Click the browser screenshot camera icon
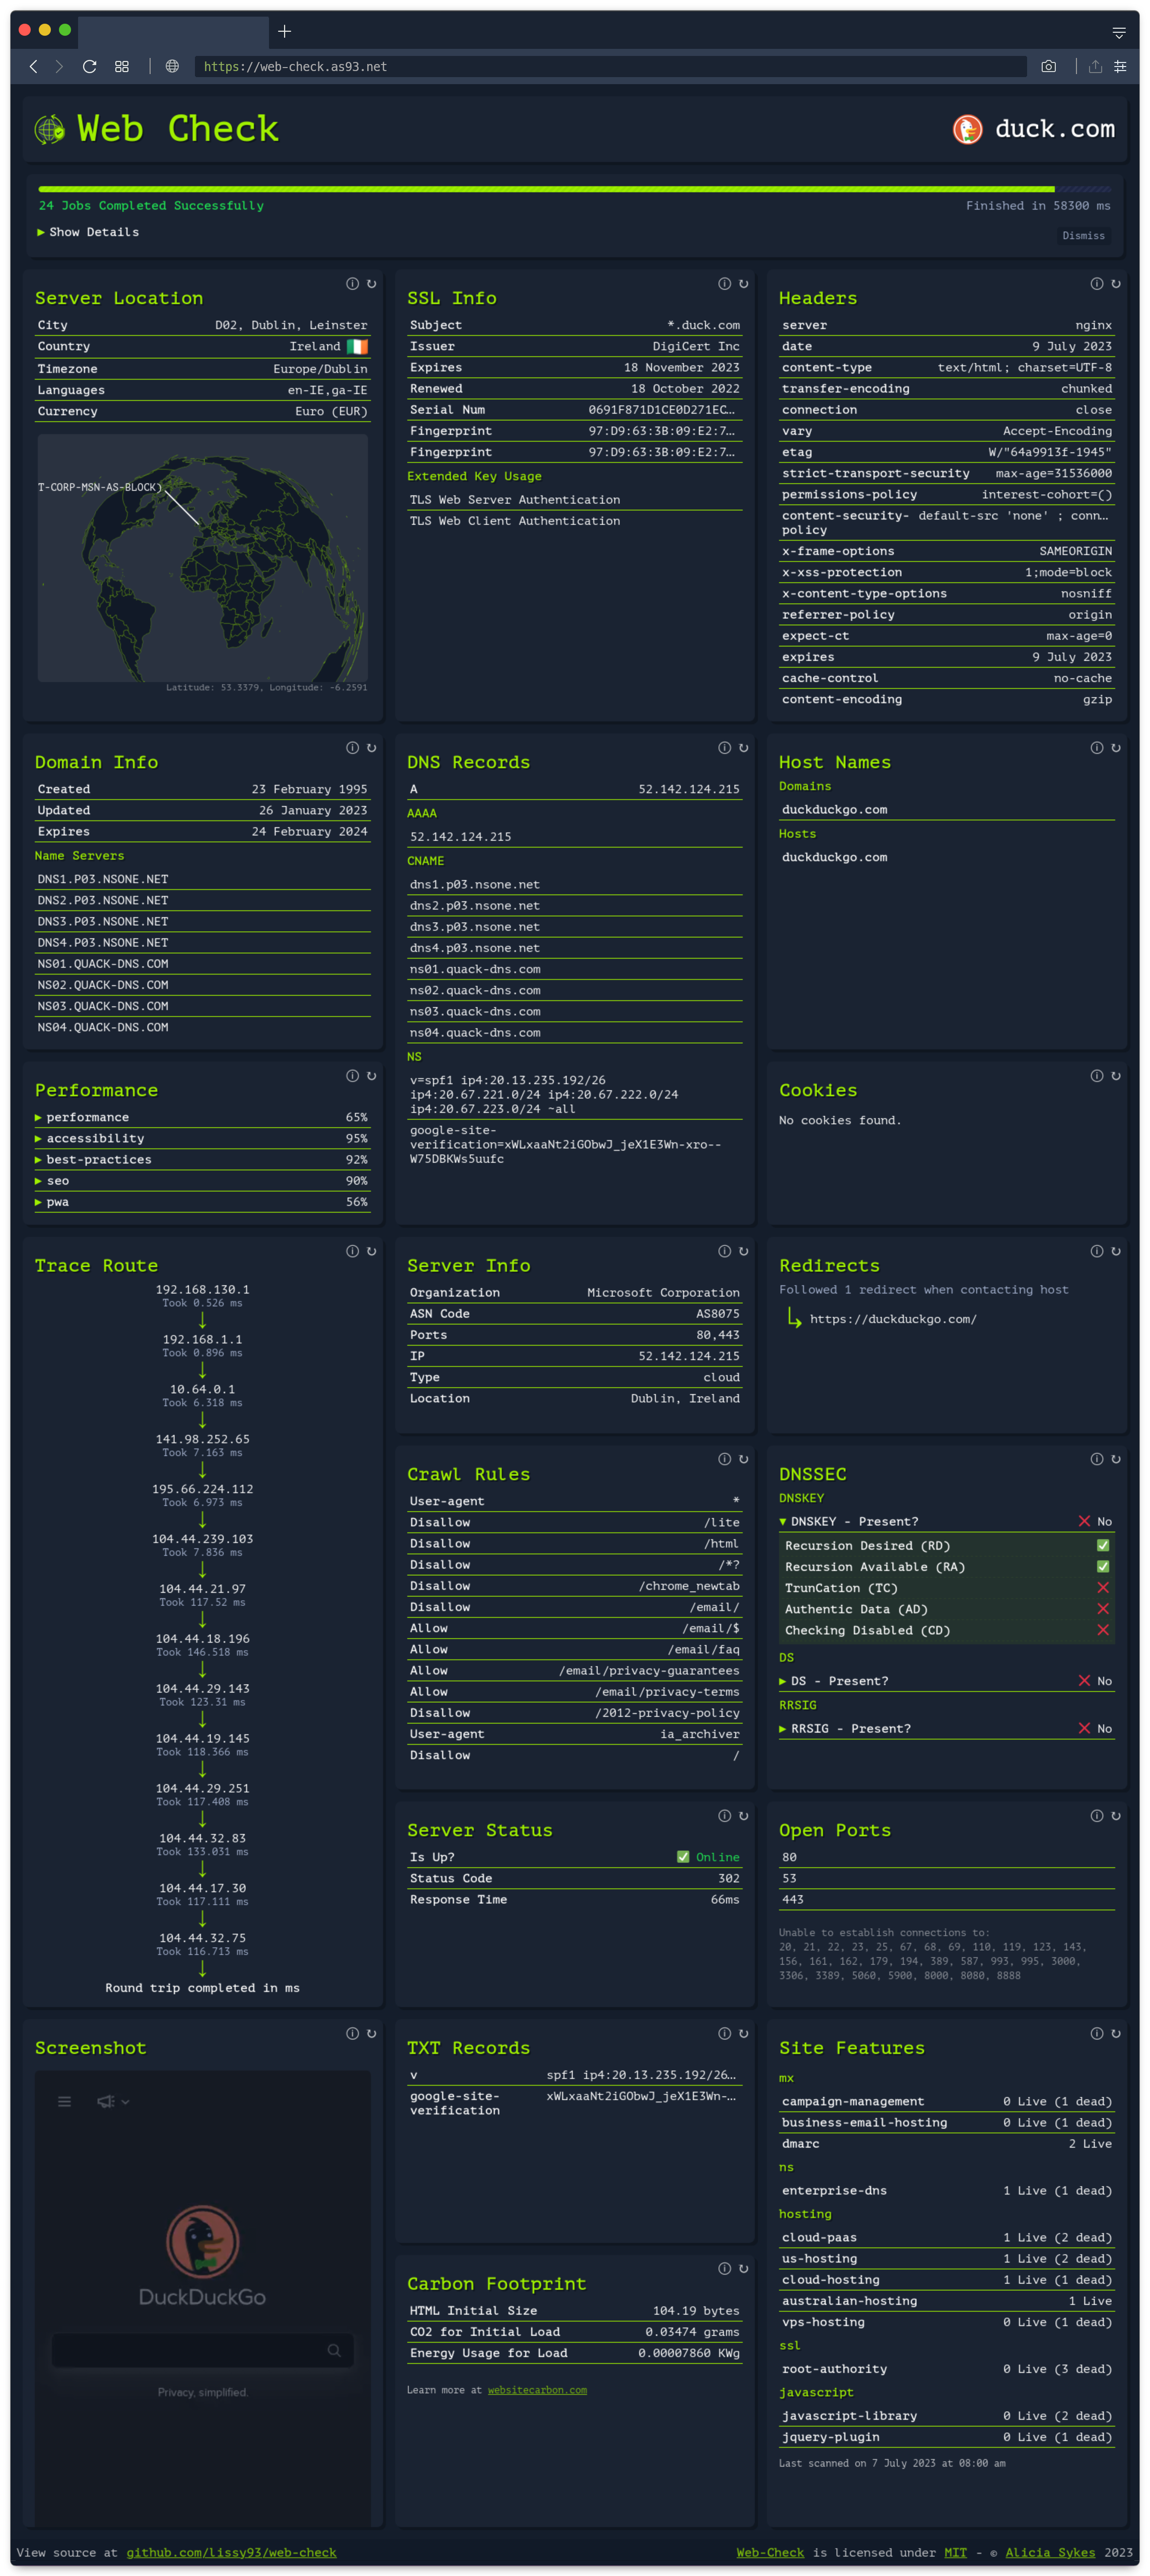The width and height of the screenshot is (1150, 2576). click(x=1048, y=66)
